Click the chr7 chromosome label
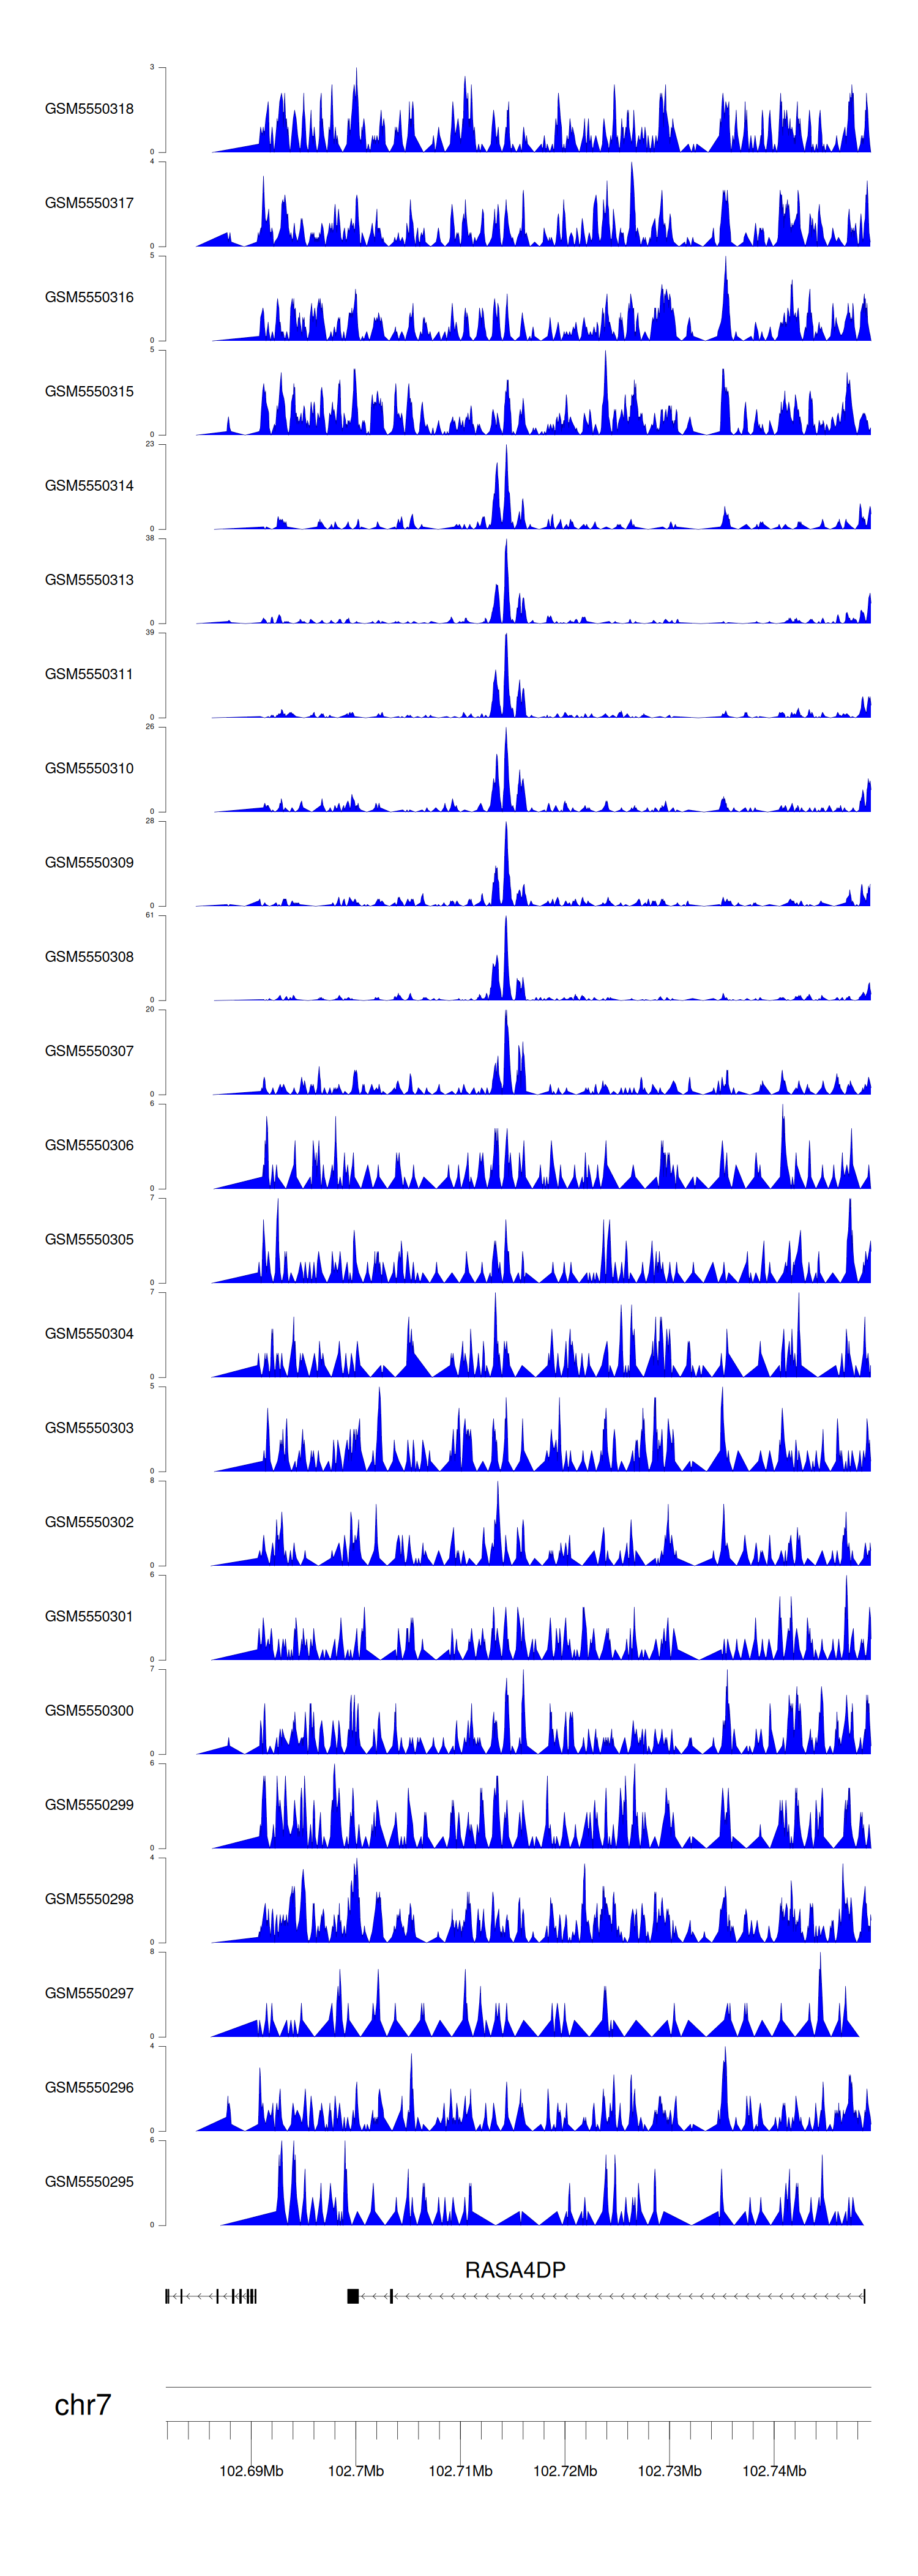 [x=82, y=2405]
